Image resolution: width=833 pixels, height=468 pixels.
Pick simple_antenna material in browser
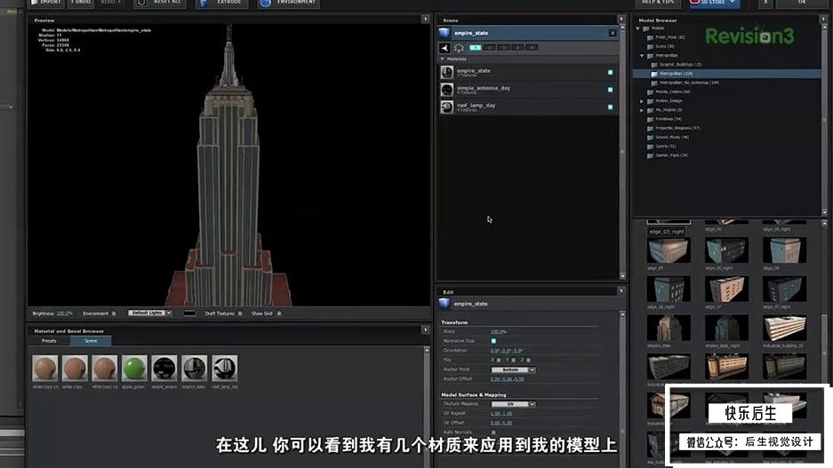164,369
